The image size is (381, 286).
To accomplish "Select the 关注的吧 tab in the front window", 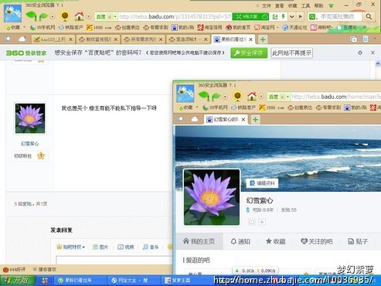I will (317, 241).
